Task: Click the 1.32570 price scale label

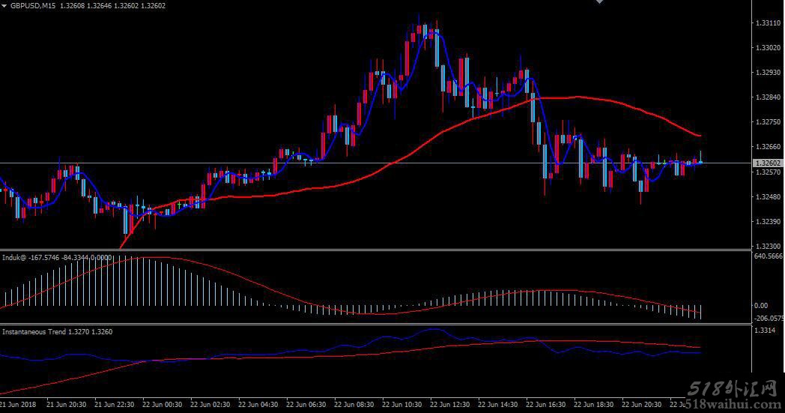Action: [768, 172]
